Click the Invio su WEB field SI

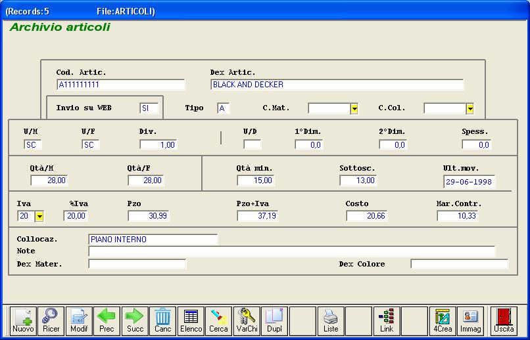coord(149,108)
